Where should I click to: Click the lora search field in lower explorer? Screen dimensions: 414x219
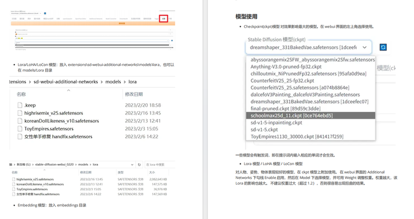pyautogui.click(x=159, y=165)
